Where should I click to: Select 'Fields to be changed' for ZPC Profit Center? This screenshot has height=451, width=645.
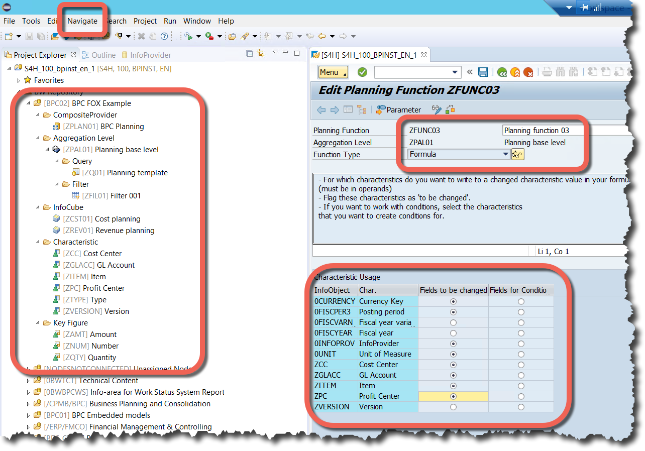click(453, 396)
